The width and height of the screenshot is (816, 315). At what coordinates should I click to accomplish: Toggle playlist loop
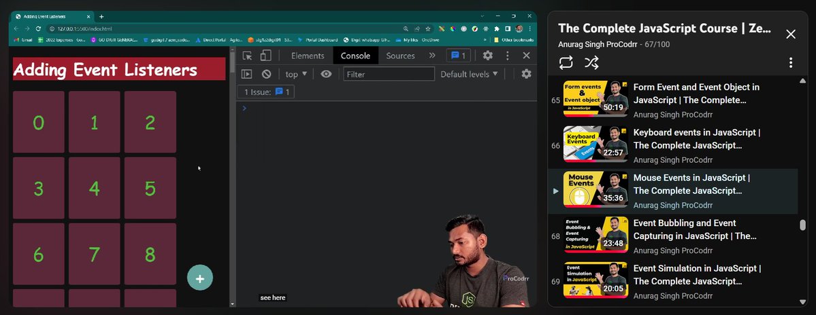[566, 62]
